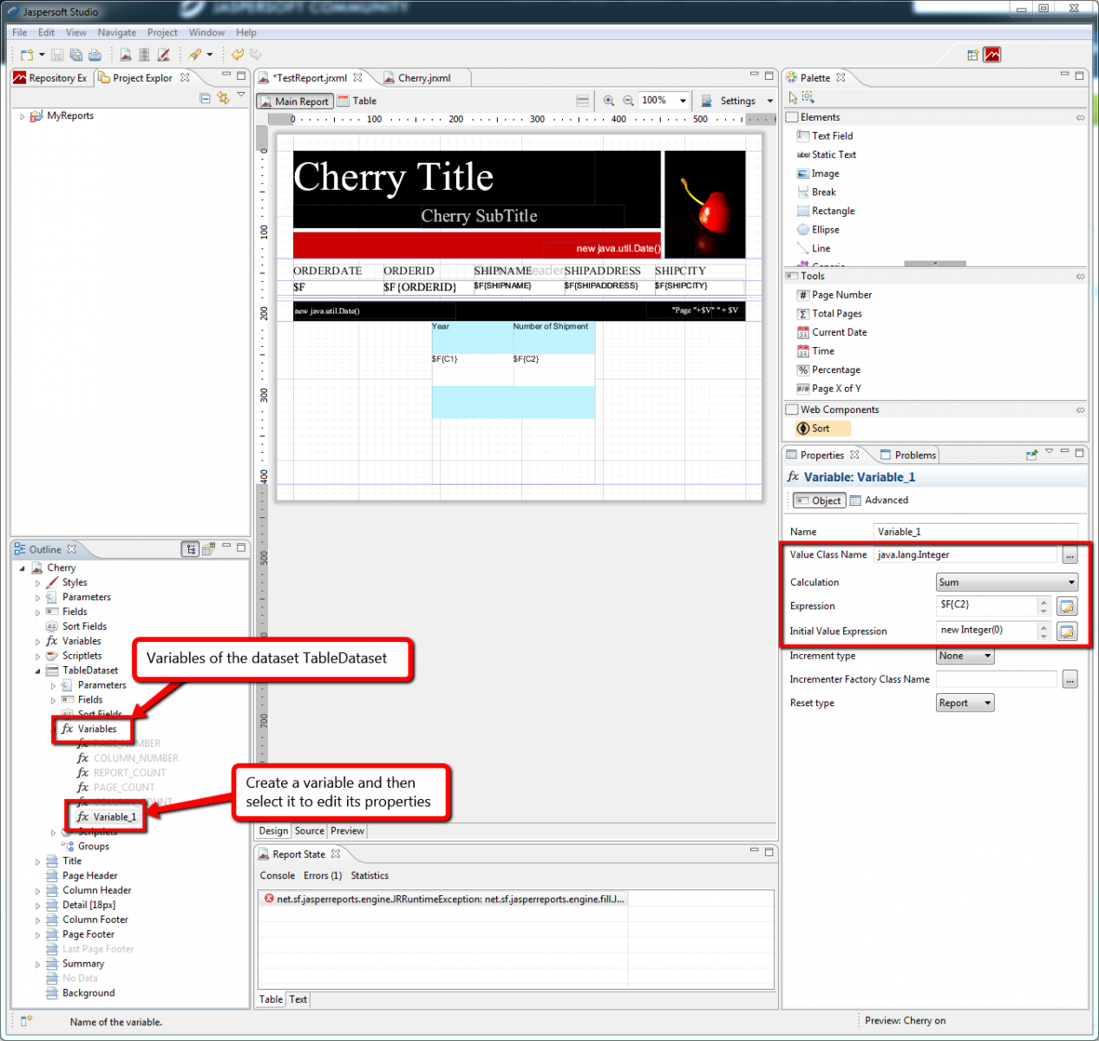
Task: Click the Back navigation arrow in toolbar
Action: tap(238, 55)
